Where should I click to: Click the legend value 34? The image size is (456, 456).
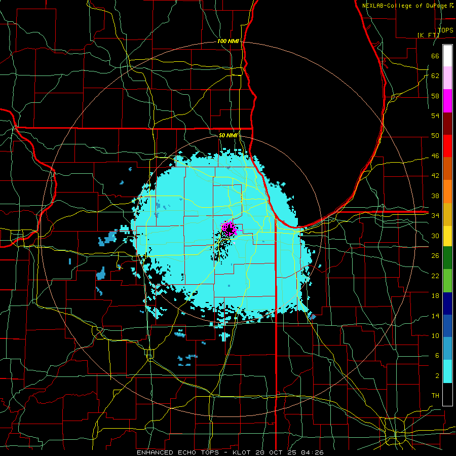pos(435,215)
